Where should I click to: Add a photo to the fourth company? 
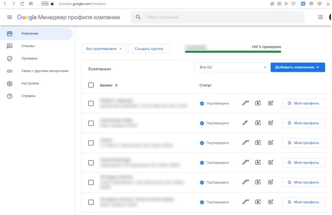(258, 162)
